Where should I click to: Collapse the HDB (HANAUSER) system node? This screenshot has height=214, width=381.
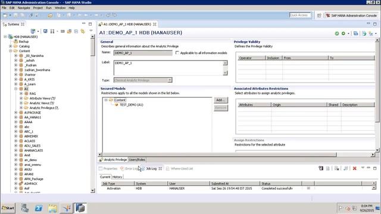pos(5,37)
